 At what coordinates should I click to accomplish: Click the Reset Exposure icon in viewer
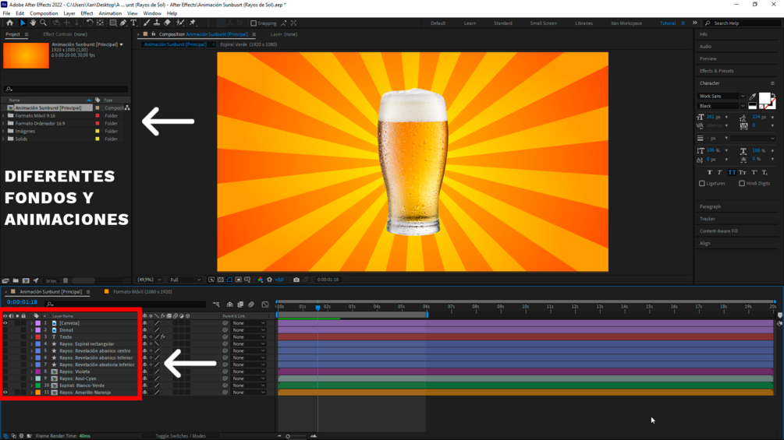click(x=269, y=280)
